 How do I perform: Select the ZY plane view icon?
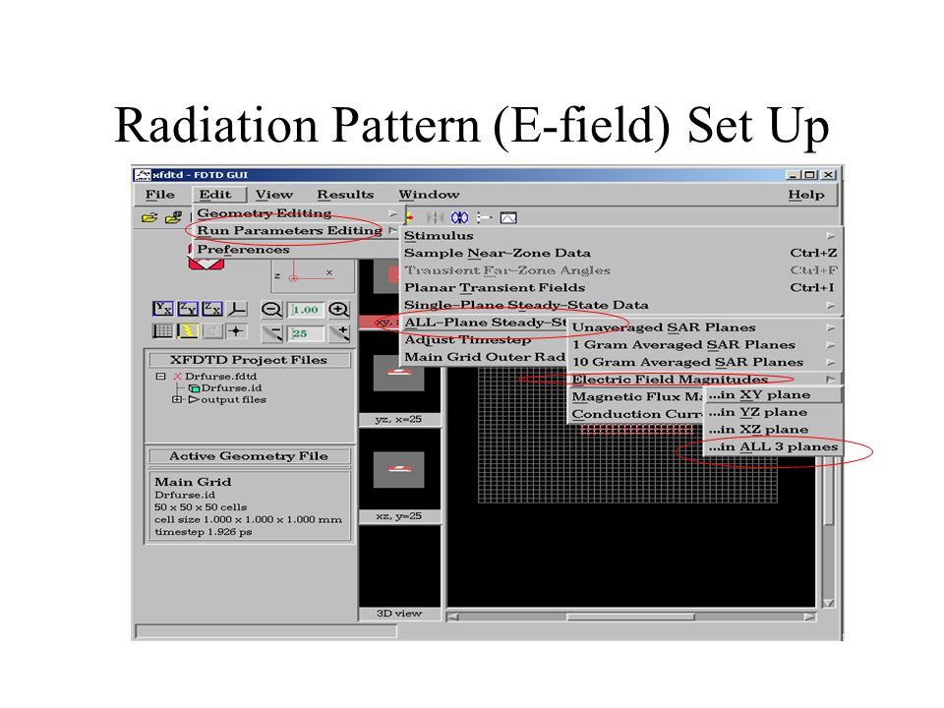[x=187, y=309]
